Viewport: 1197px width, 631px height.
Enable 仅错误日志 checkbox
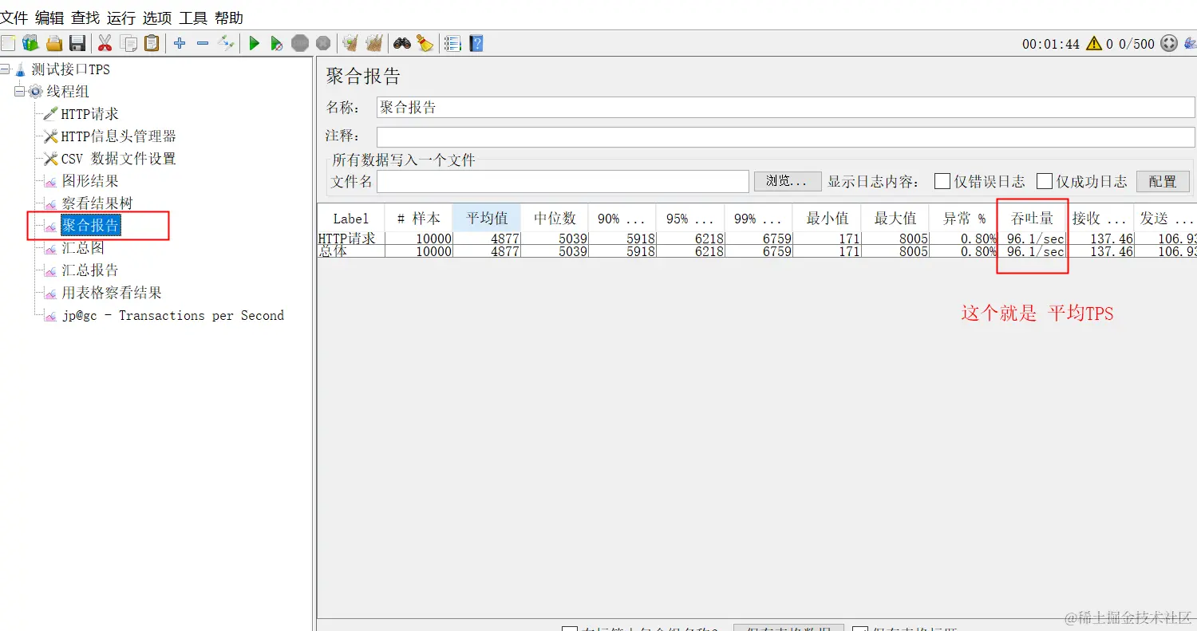(942, 181)
